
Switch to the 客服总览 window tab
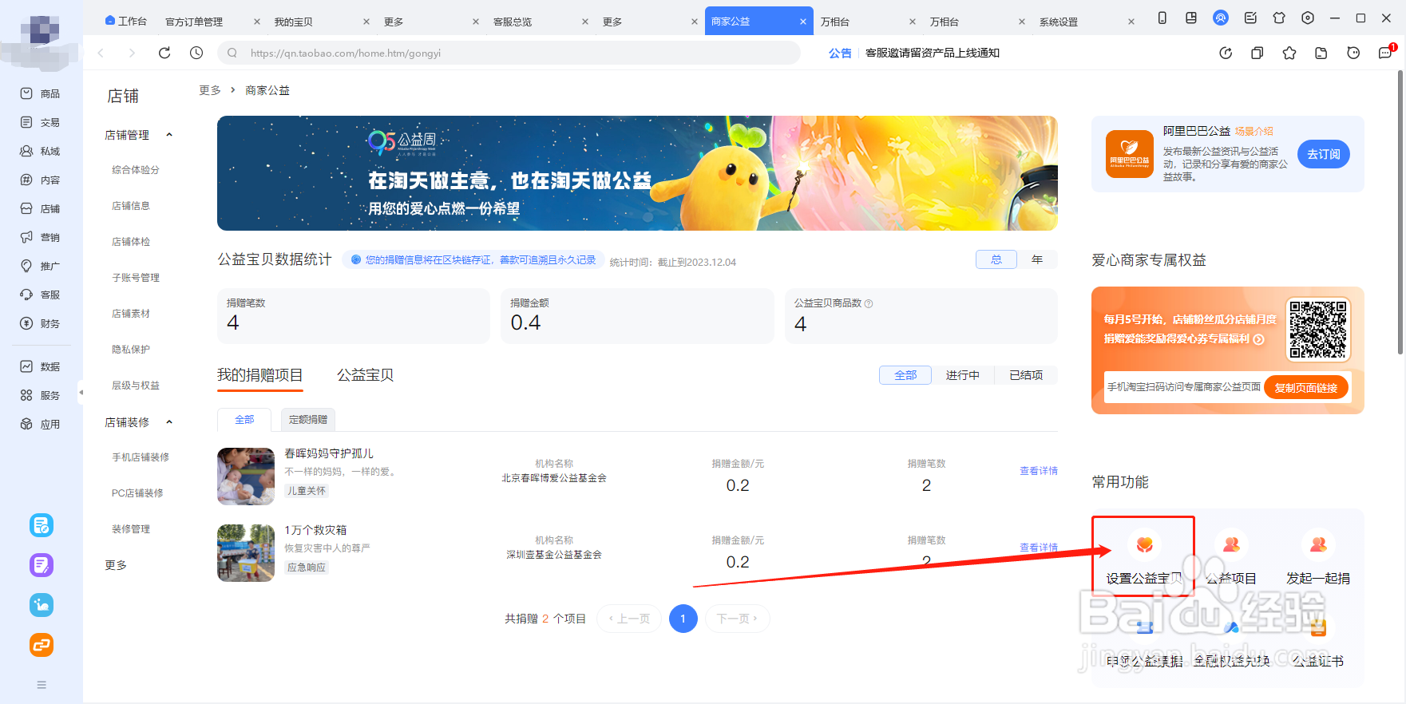tap(513, 22)
